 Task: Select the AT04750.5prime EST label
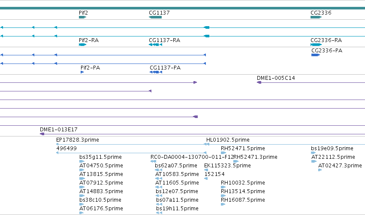point(101,166)
